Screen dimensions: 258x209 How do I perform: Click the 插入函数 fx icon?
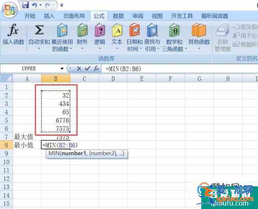13,30
